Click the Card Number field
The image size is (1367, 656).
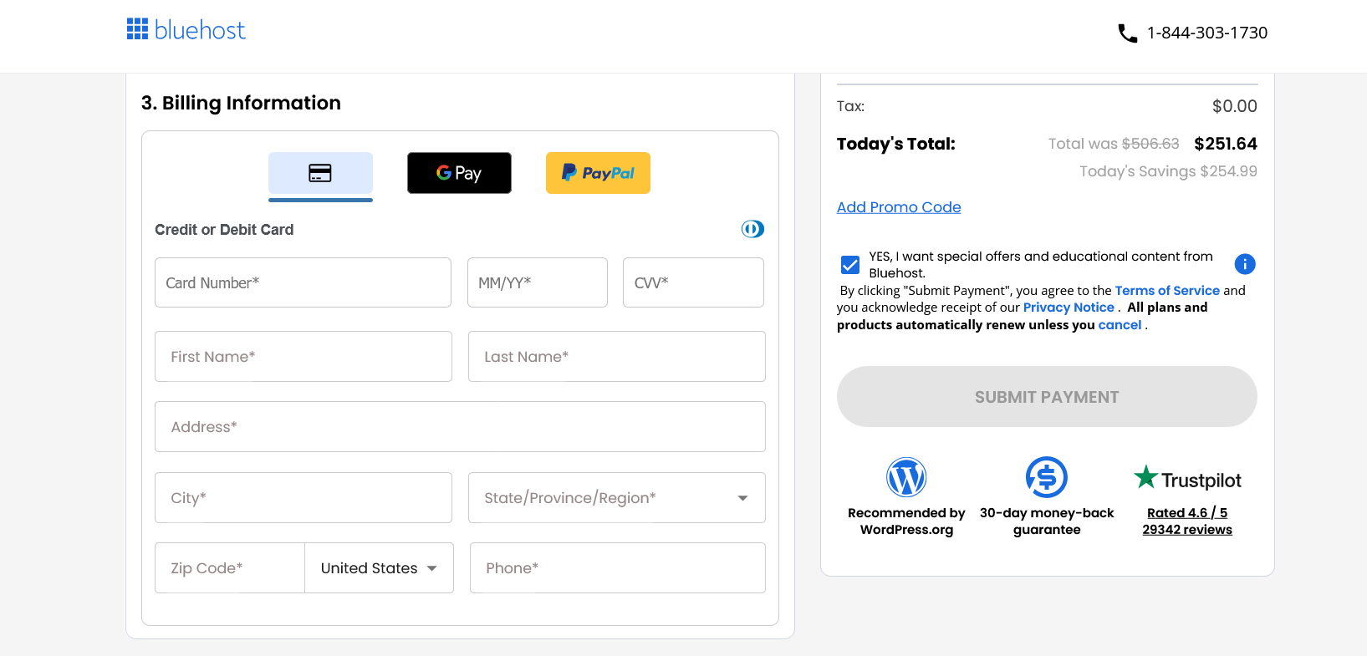tap(303, 282)
